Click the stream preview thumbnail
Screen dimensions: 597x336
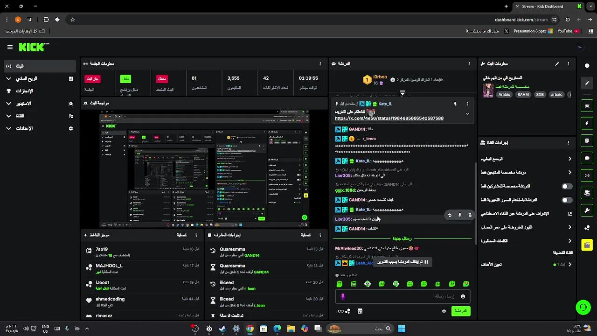[x=204, y=168]
